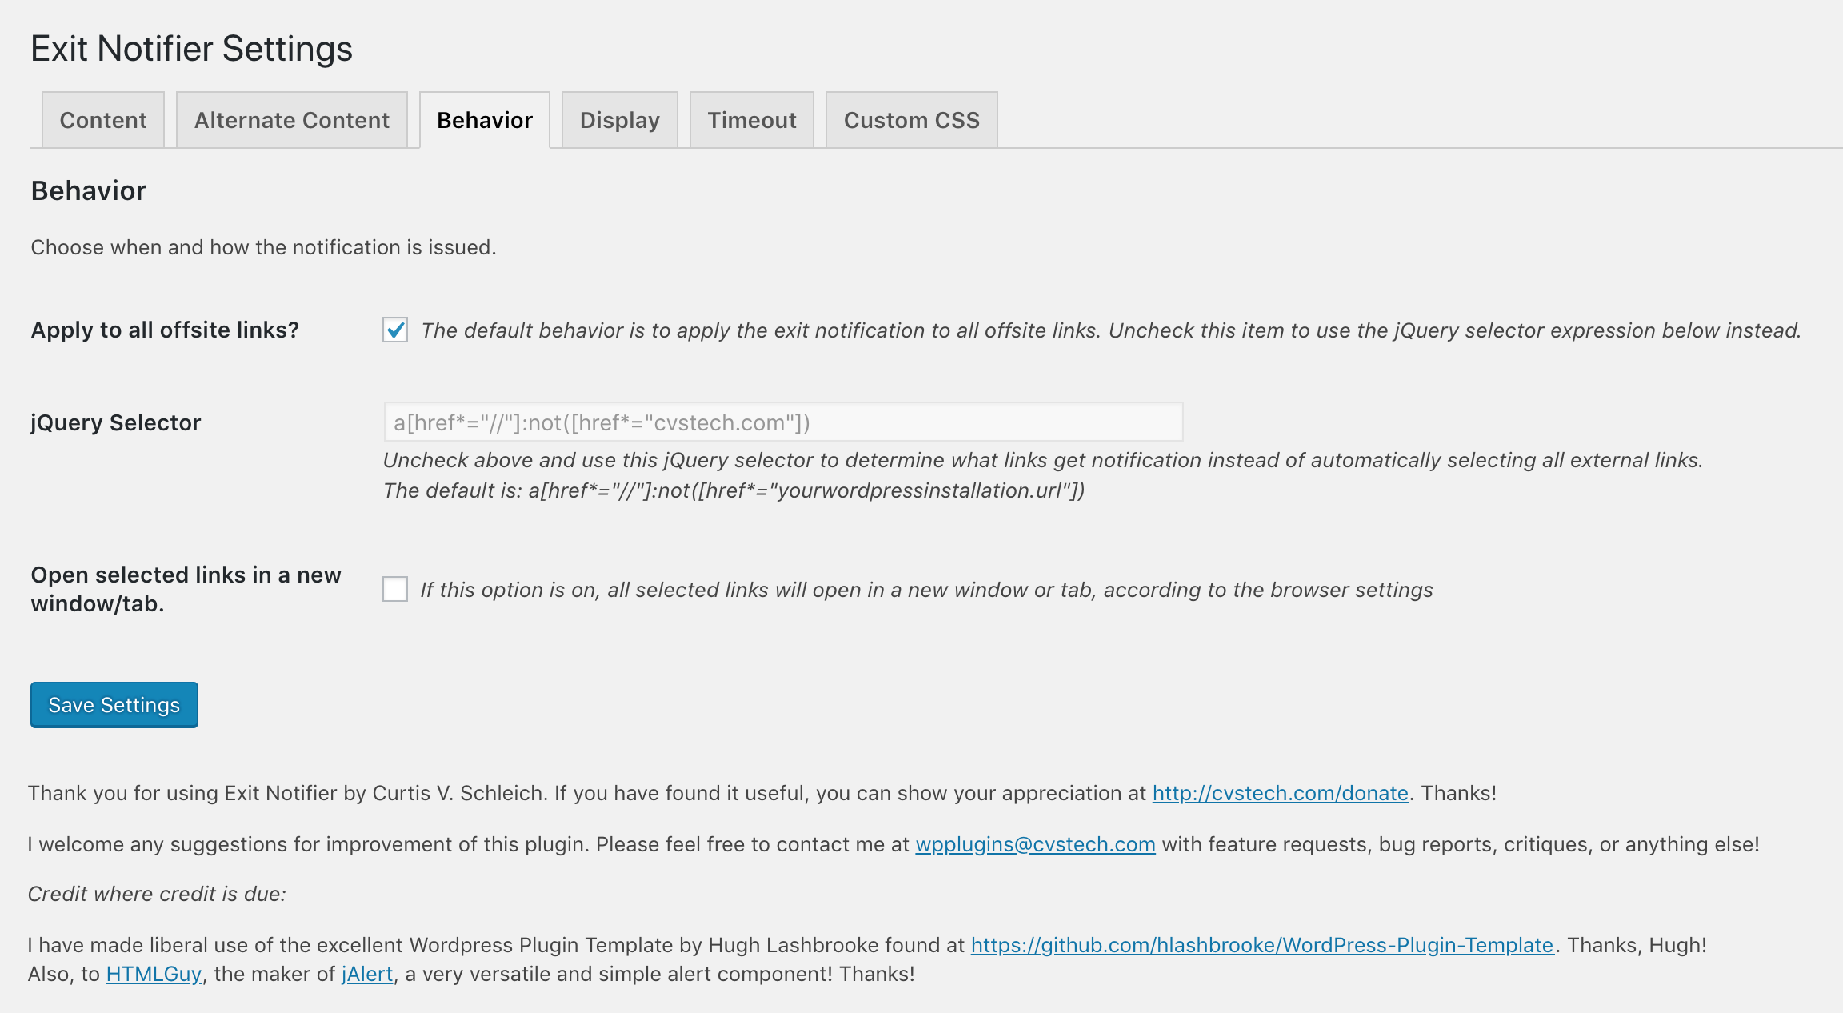This screenshot has height=1013, width=1843.
Task: Open the WordPress-Plugin-Template GitHub link
Action: click(x=1262, y=945)
